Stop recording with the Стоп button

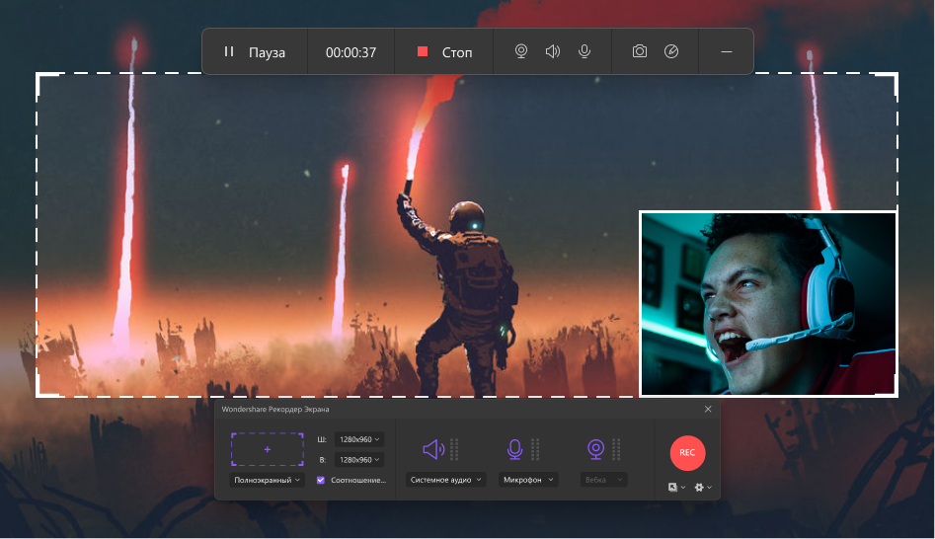[x=444, y=52]
